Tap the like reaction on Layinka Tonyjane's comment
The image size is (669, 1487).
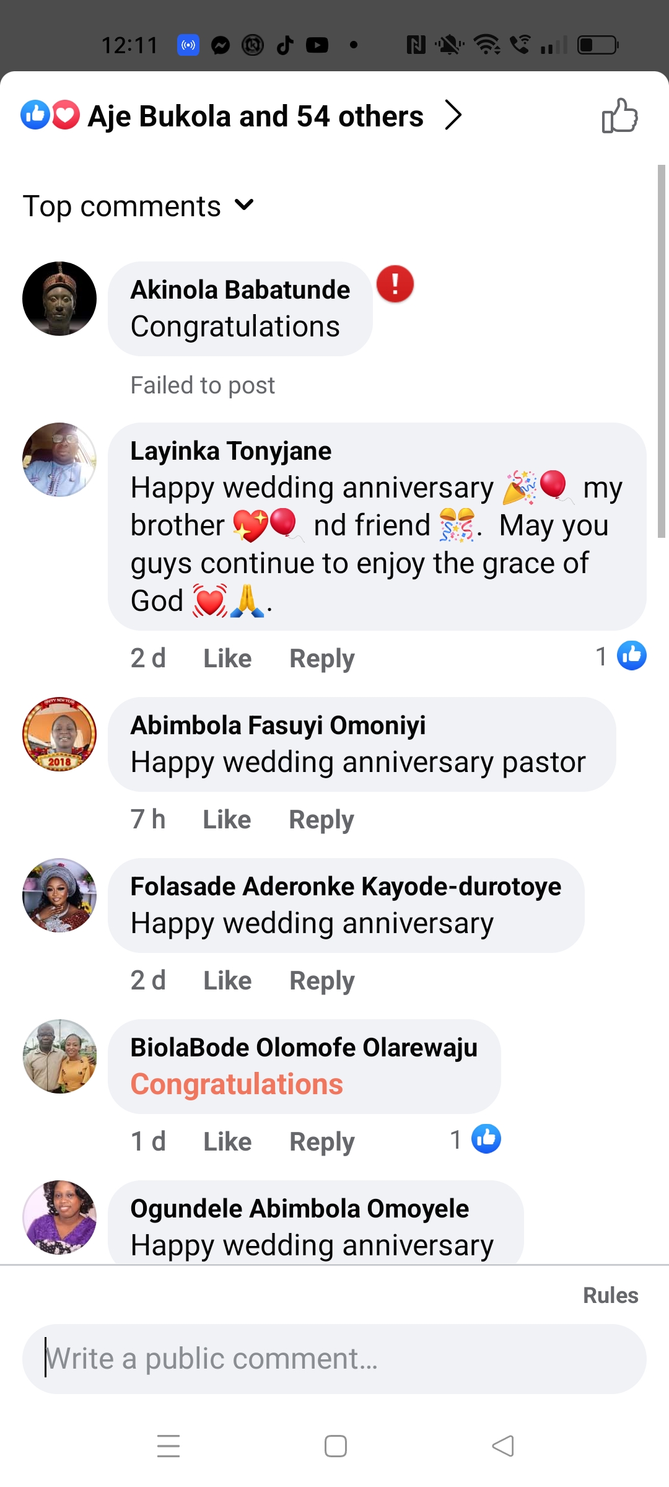631,656
